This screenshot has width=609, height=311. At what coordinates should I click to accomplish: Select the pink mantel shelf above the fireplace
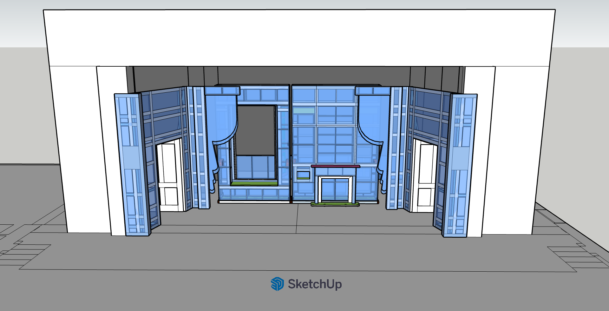click(x=336, y=166)
